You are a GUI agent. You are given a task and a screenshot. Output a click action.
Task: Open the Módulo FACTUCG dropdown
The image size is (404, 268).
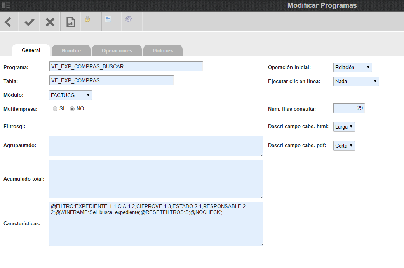pyautogui.click(x=70, y=95)
